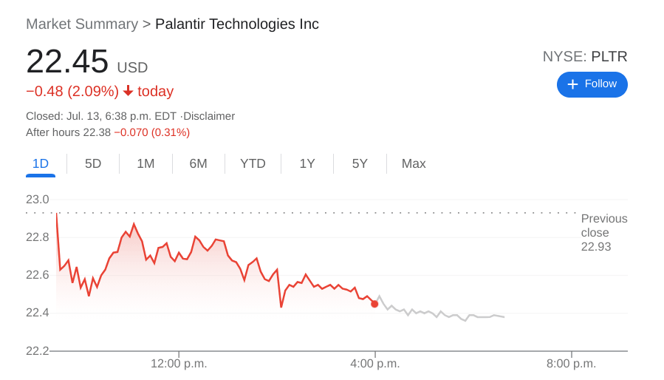Click the red closing price dot
The image size is (664, 380).
pos(374,304)
